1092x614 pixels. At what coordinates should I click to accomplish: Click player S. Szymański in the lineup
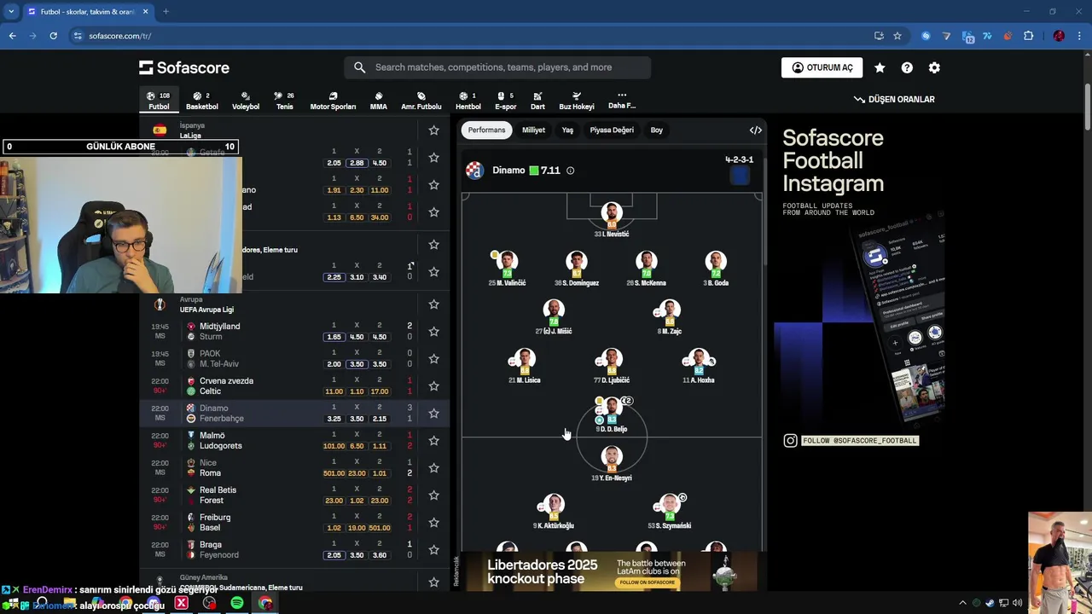[x=670, y=511]
